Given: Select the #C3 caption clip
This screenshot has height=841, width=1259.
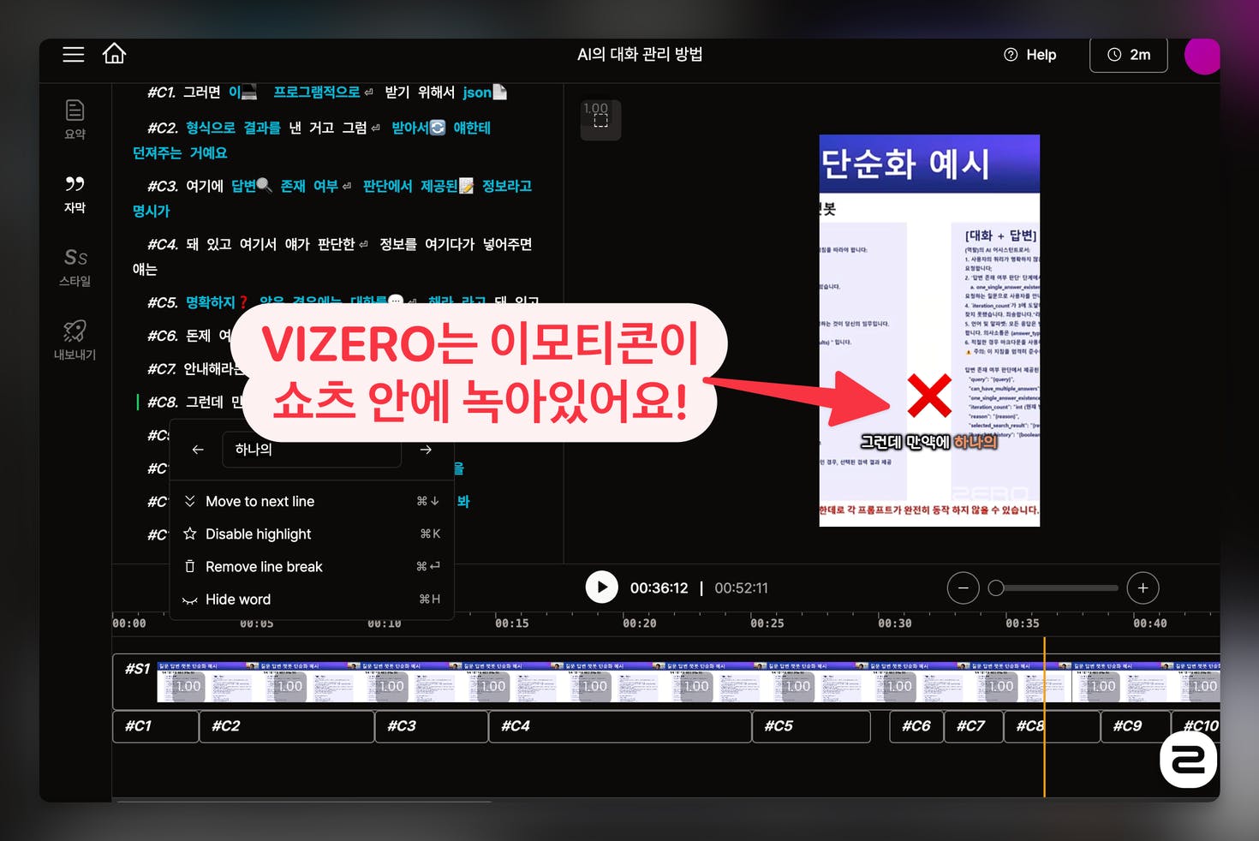Looking at the screenshot, I should pos(432,726).
